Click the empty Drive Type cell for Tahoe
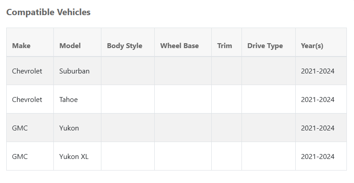This screenshot has width=354, height=183. [268, 99]
